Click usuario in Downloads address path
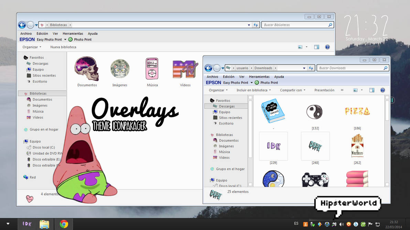Image resolution: width=410 pixels, height=230 pixels. (x=242, y=68)
